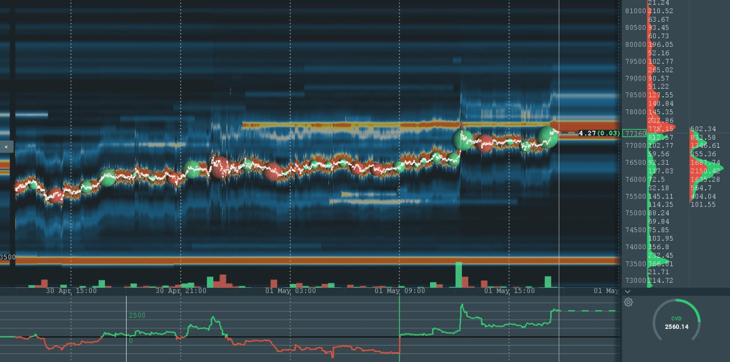Screen dimensions: 730x362
Task: Expand the left sidebar arrow tab
Action: pos(6,147)
